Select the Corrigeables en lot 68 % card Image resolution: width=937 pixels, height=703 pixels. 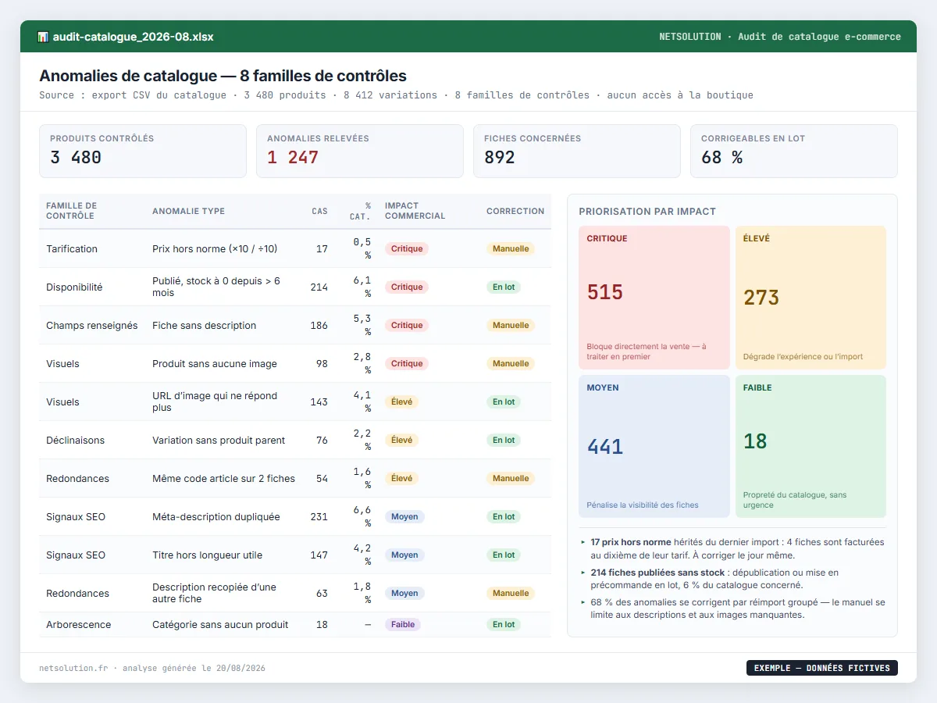pos(794,151)
